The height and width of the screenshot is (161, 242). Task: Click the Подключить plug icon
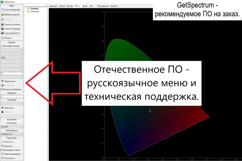tap(2, 81)
